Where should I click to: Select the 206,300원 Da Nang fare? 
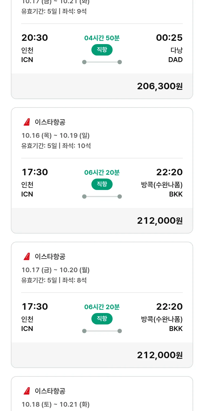click(160, 86)
